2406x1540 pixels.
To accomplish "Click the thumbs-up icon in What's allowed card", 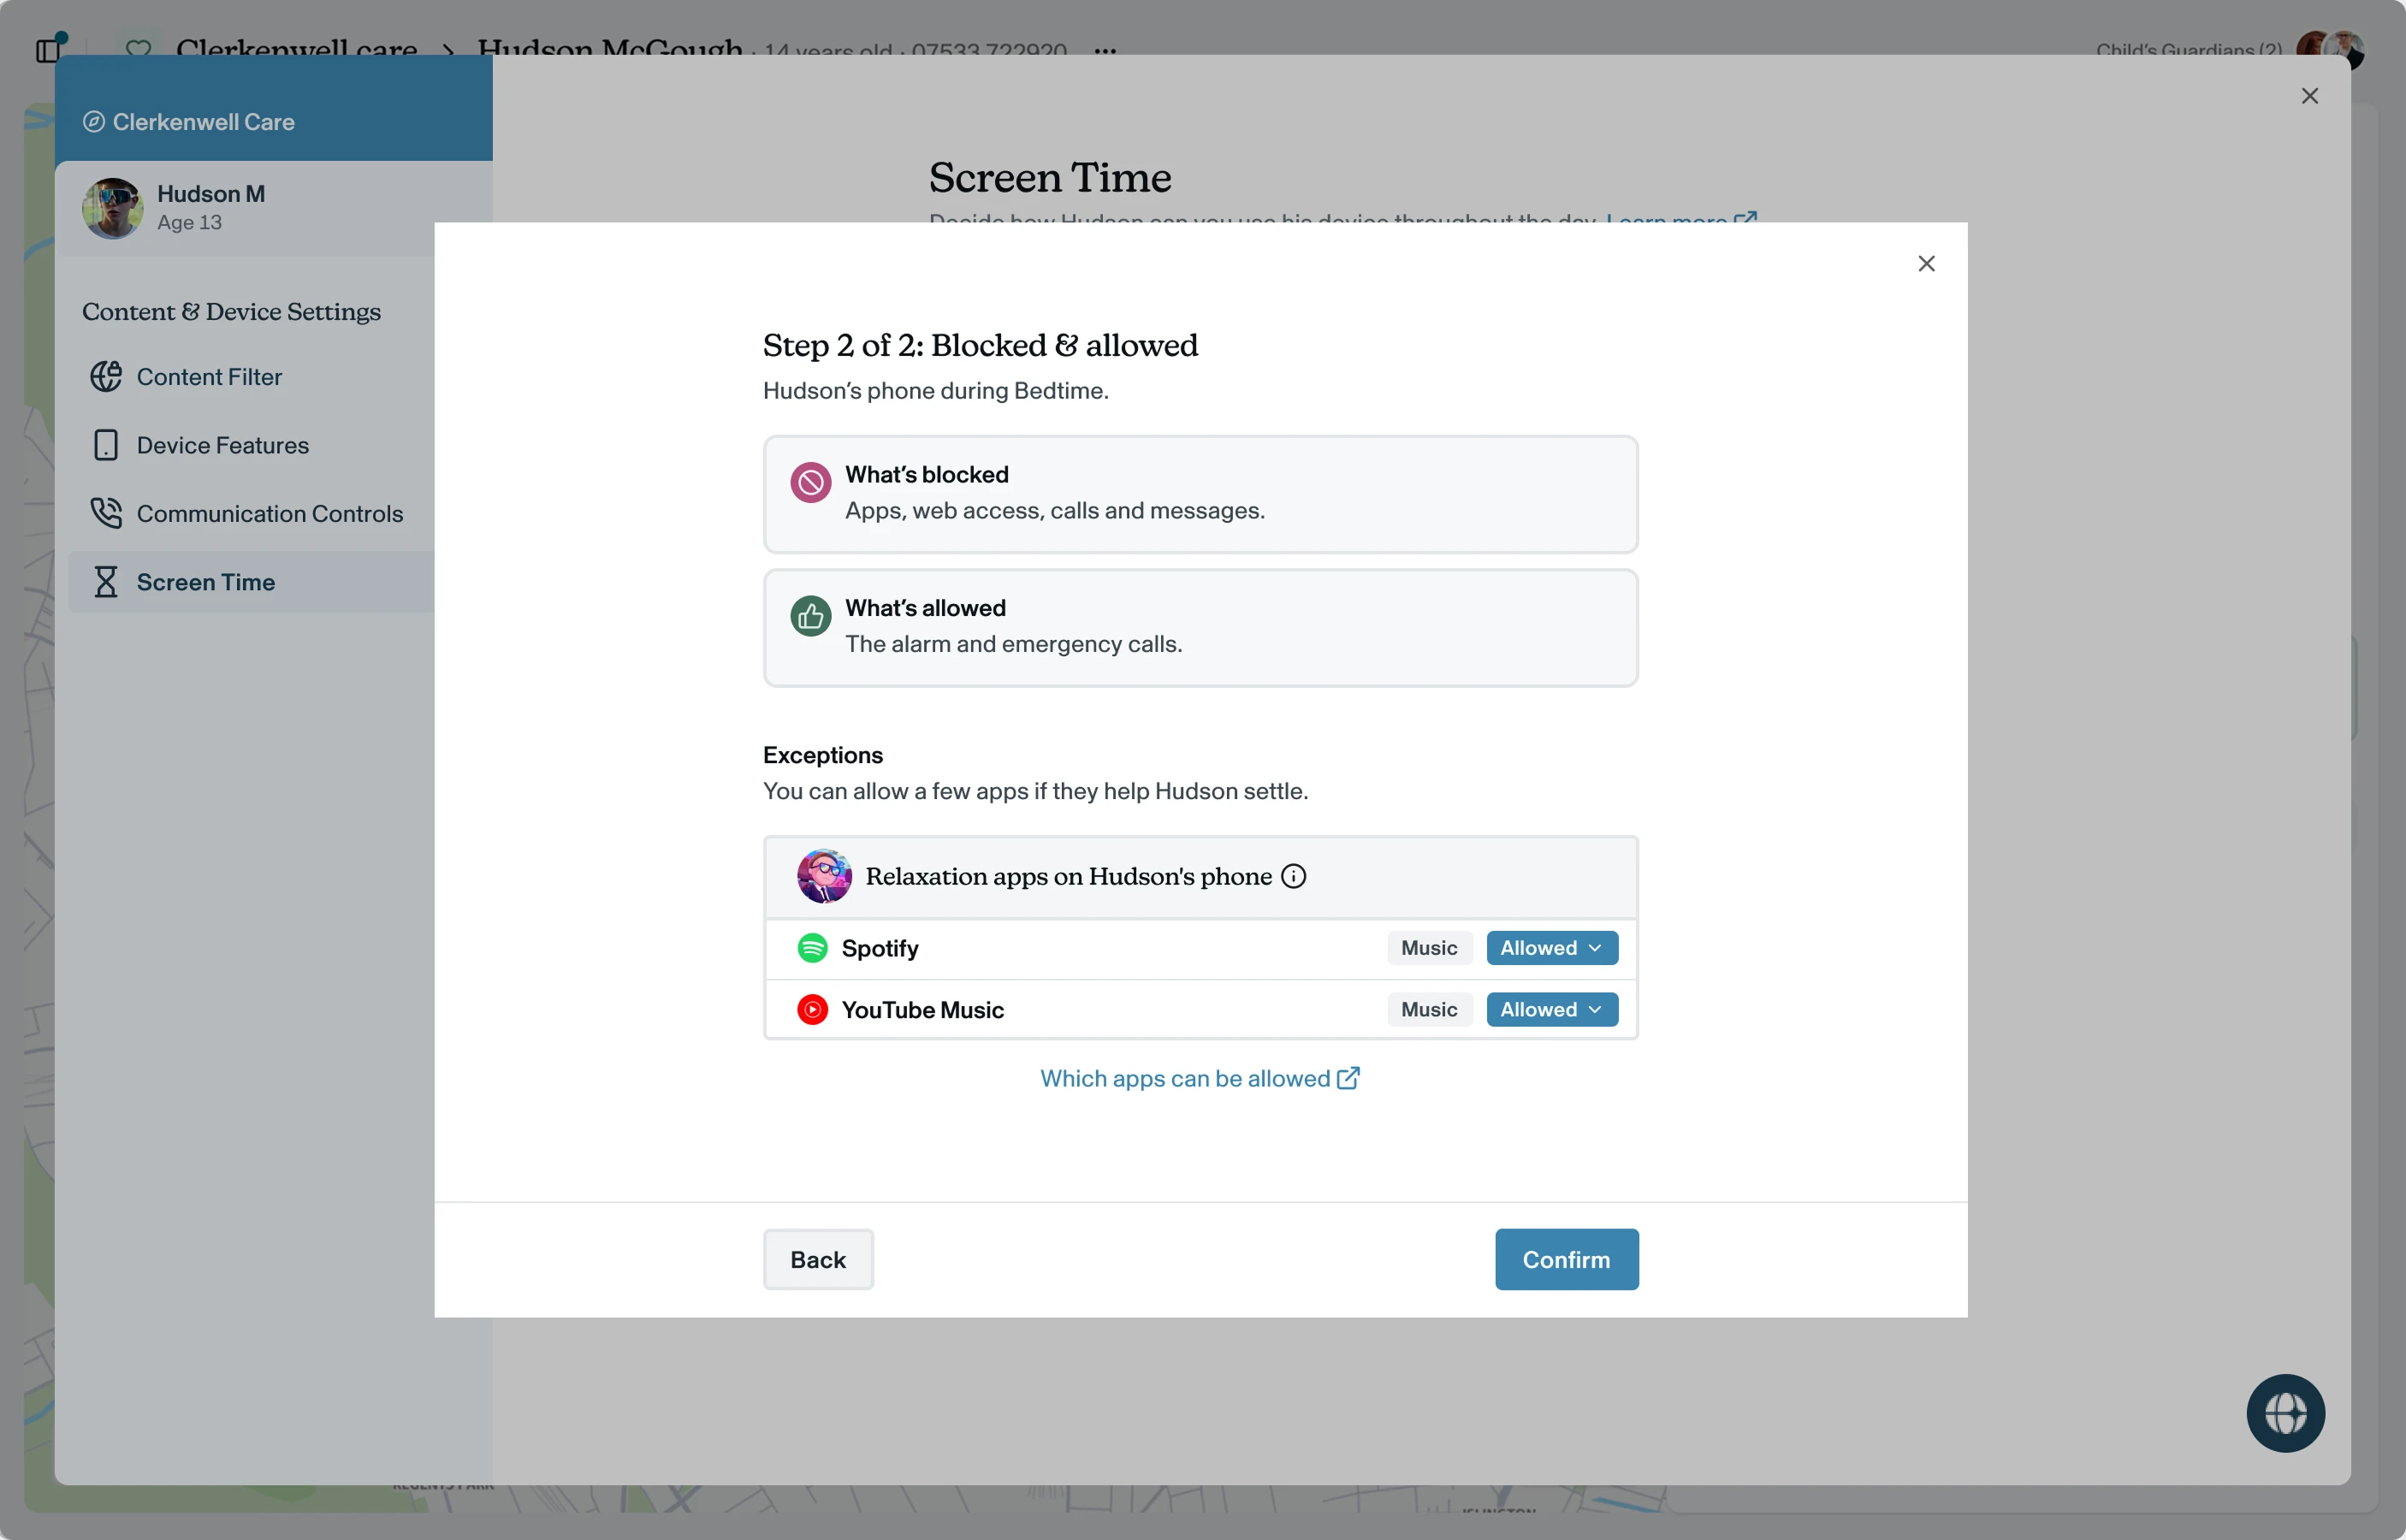I will [810, 616].
